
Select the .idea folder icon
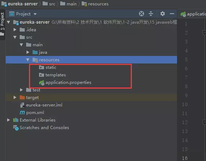22,30
